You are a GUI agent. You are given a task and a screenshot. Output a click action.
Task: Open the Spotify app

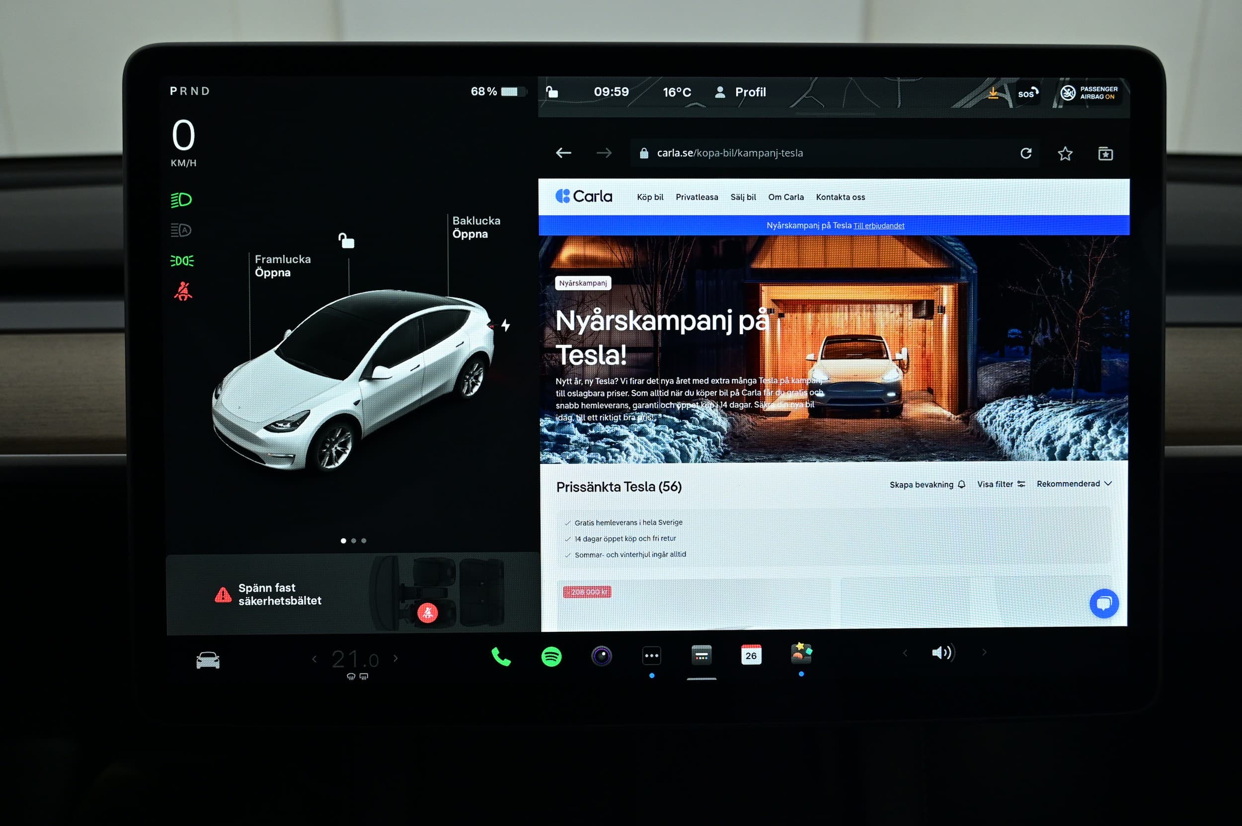coord(551,656)
